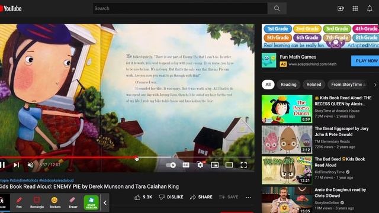Viewport: 379px width, 213px height.
Task: Click in the Search input field
Action: pyautogui.click(x=180, y=8)
